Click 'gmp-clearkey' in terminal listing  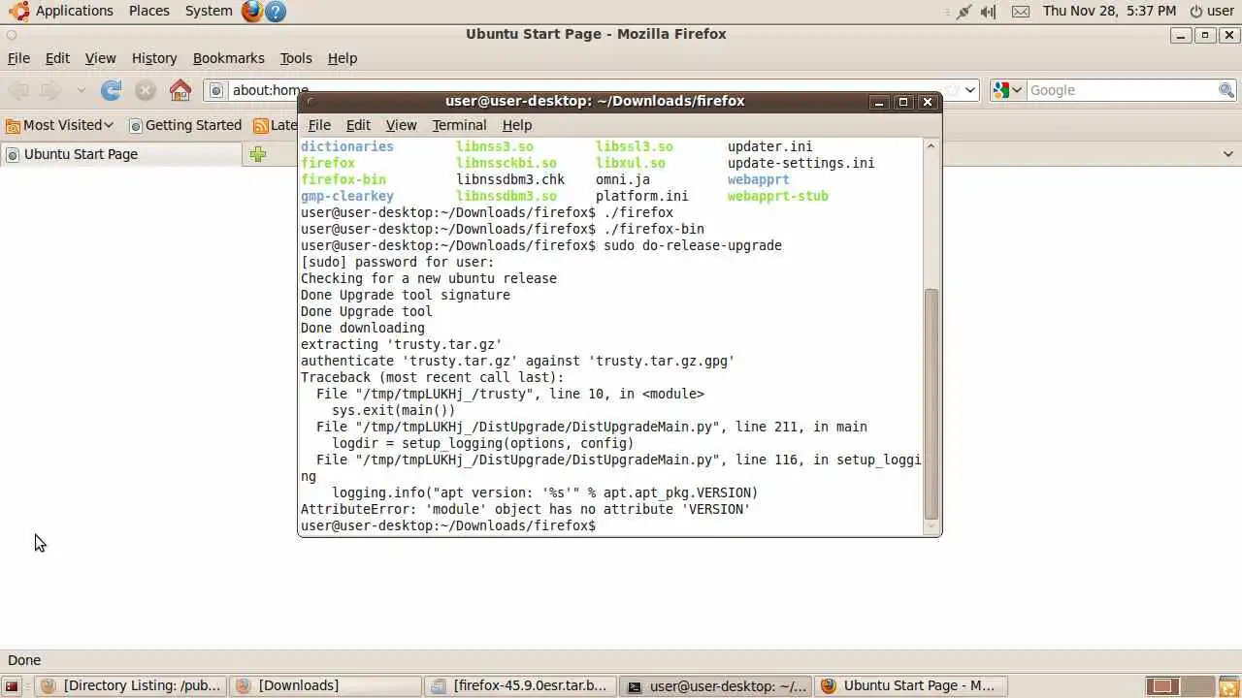pos(347,196)
